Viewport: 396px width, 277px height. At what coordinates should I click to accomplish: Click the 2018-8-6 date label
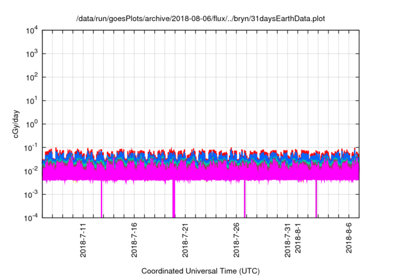[349, 238]
